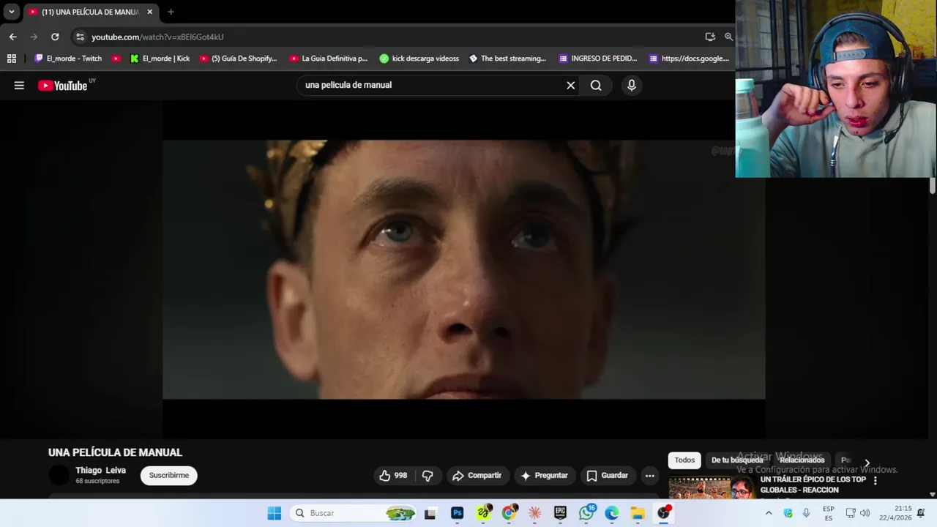View site information icon in the address bar
This screenshot has width=937, height=527.
pyautogui.click(x=80, y=37)
